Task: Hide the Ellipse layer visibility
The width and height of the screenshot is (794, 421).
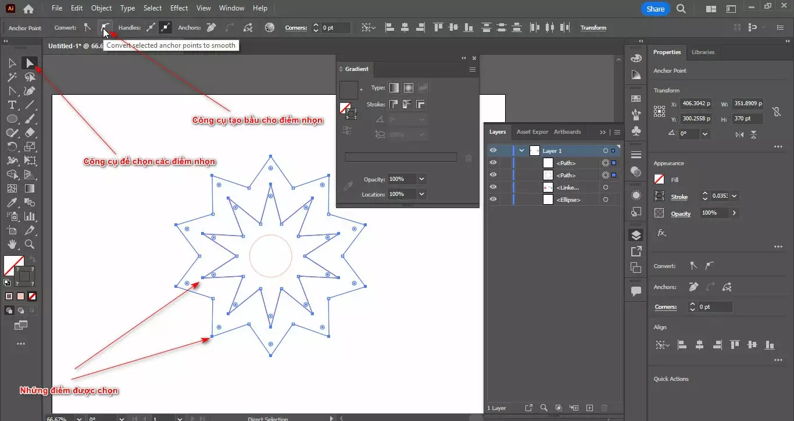Action: coord(493,199)
